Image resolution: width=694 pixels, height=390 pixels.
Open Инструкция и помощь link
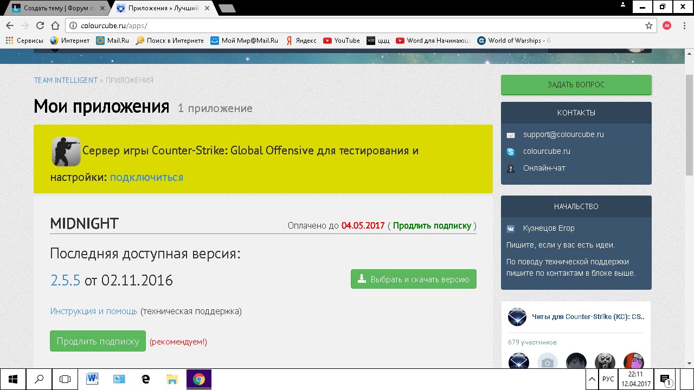[94, 311]
